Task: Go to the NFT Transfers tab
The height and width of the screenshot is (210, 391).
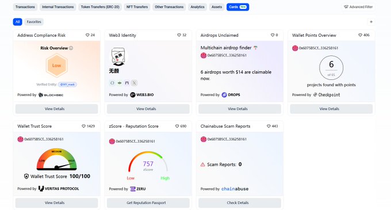Action: (x=137, y=7)
